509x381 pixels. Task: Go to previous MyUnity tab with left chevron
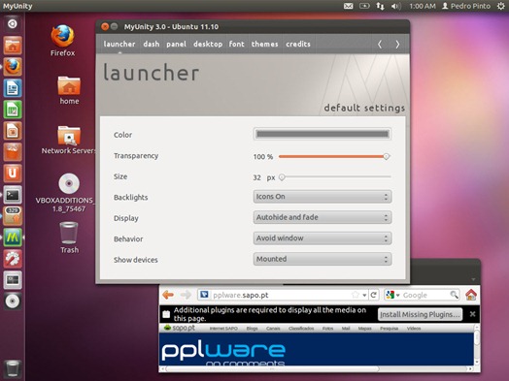coord(380,45)
